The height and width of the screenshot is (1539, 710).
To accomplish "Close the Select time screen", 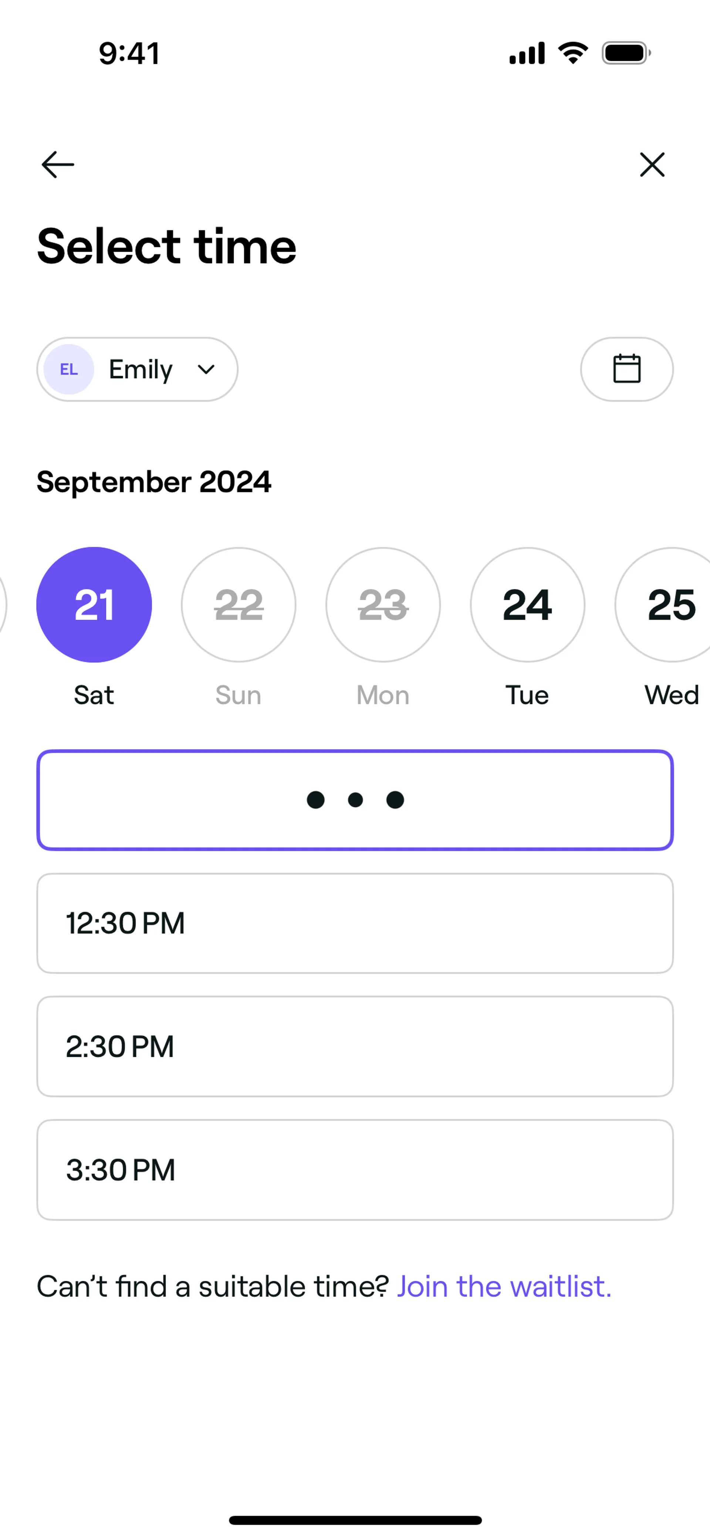I will [652, 164].
